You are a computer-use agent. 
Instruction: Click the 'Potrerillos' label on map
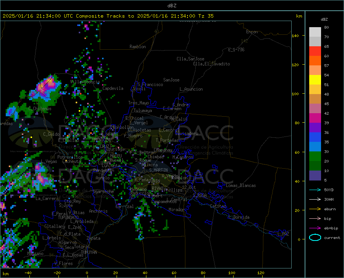[x=70, y=157]
